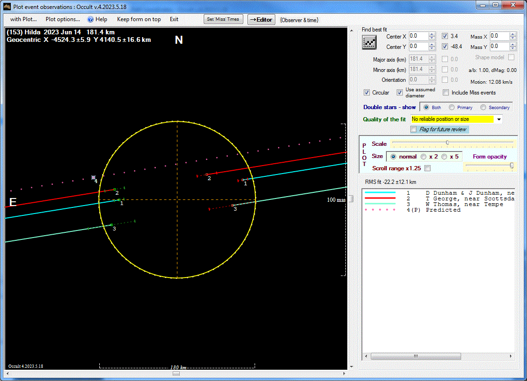Choose plot size x 5 option
The image size is (527, 381).
[x=444, y=157]
